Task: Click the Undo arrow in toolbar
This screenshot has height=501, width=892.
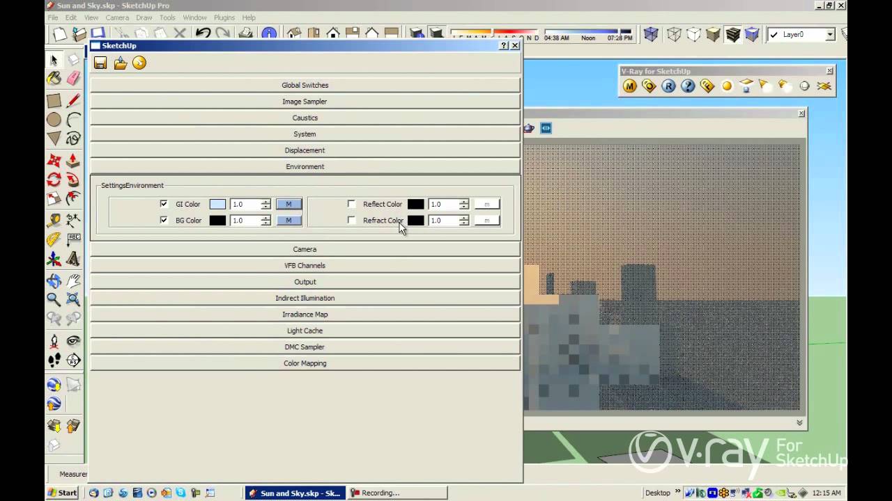Action: point(203,33)
